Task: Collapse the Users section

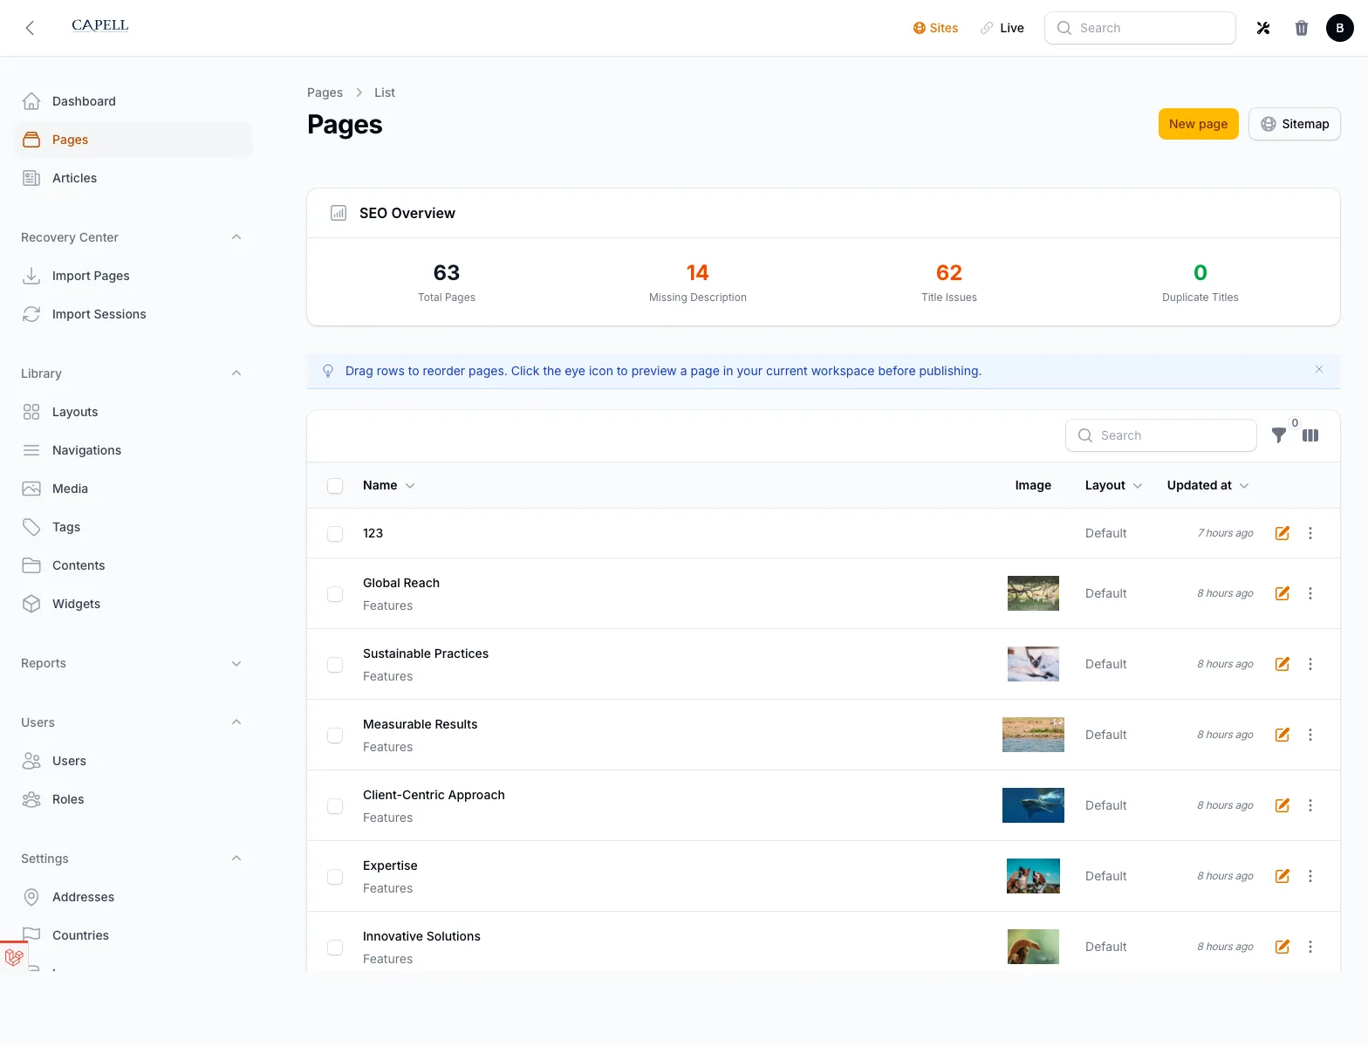Action: coord(236,722)
